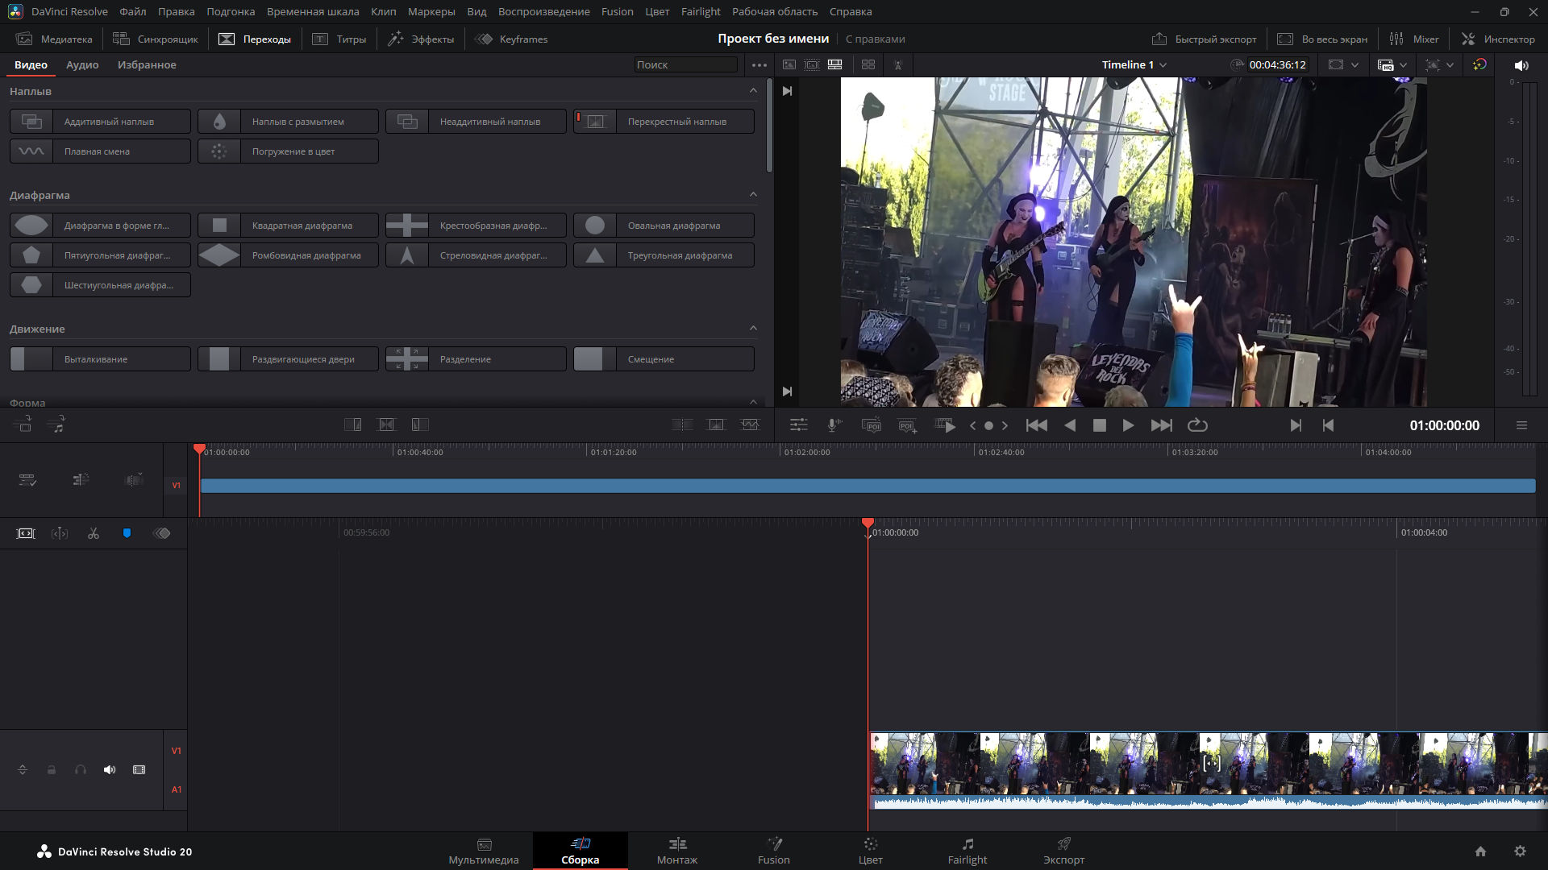Click the voiceover microphone icon
Image resolution: width=1548 pixels, height=870 pixels.
click(x=834, y=425)
